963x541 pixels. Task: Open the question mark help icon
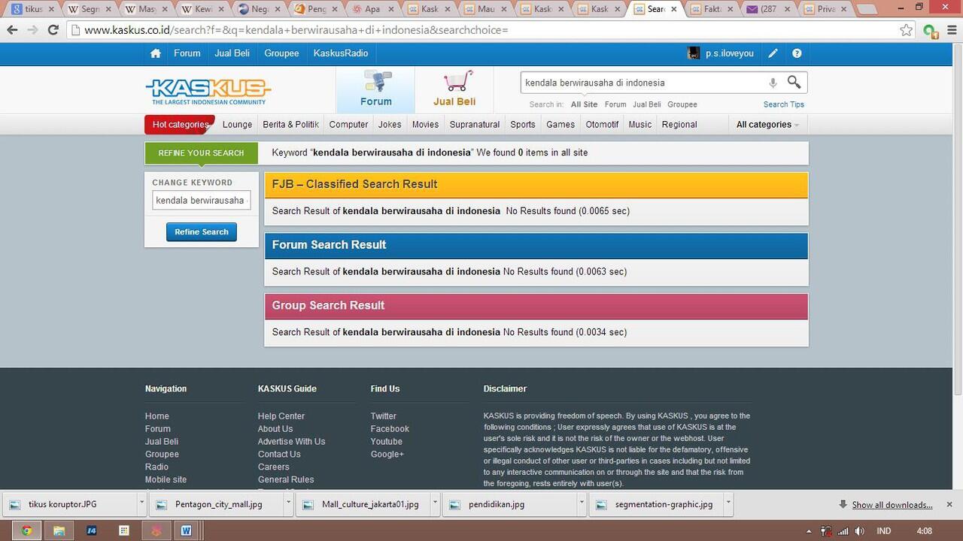(797, 53)
